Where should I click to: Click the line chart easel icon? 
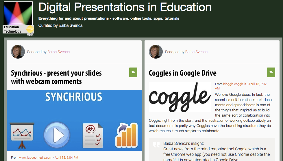tap(22, 135)
